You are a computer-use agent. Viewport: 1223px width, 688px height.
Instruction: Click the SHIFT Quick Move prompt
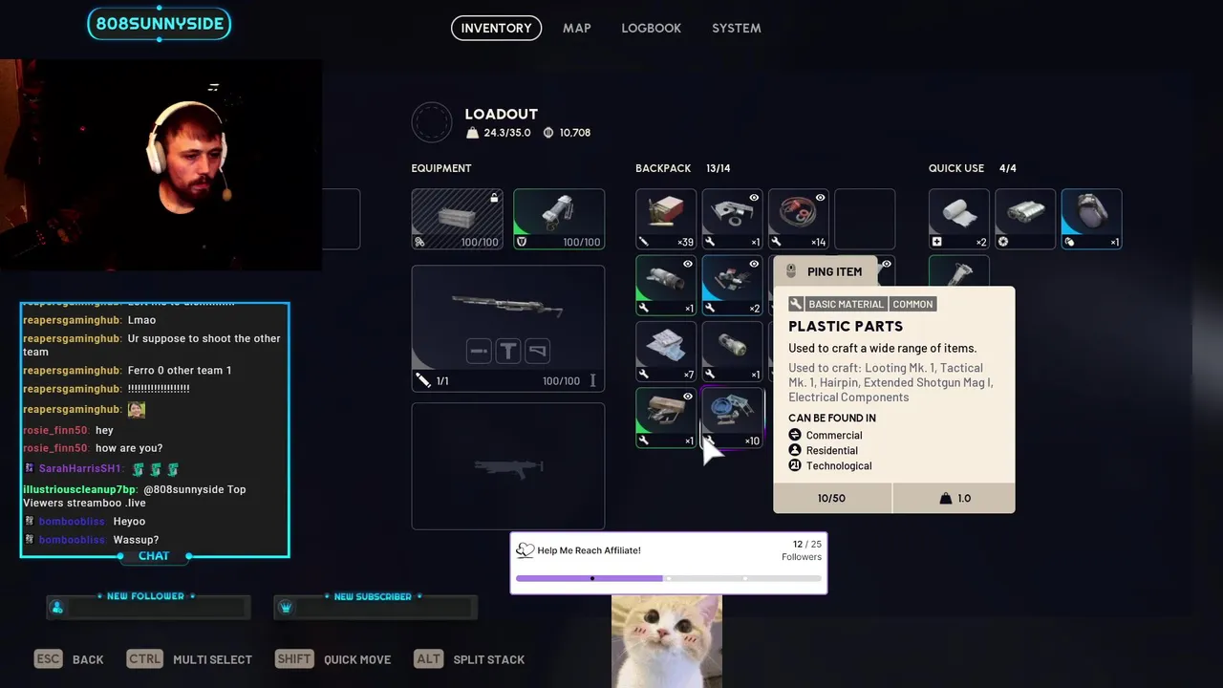pyautogui.click(x=333, y=659)
